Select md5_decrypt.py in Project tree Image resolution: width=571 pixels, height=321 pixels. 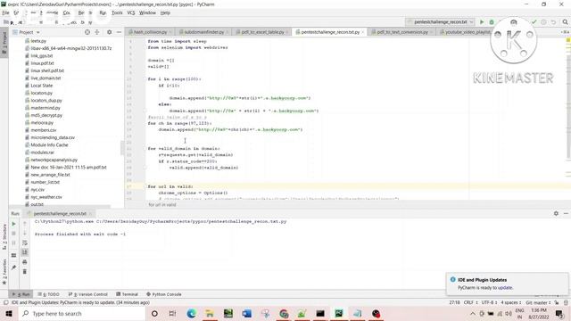coord(46,115)
